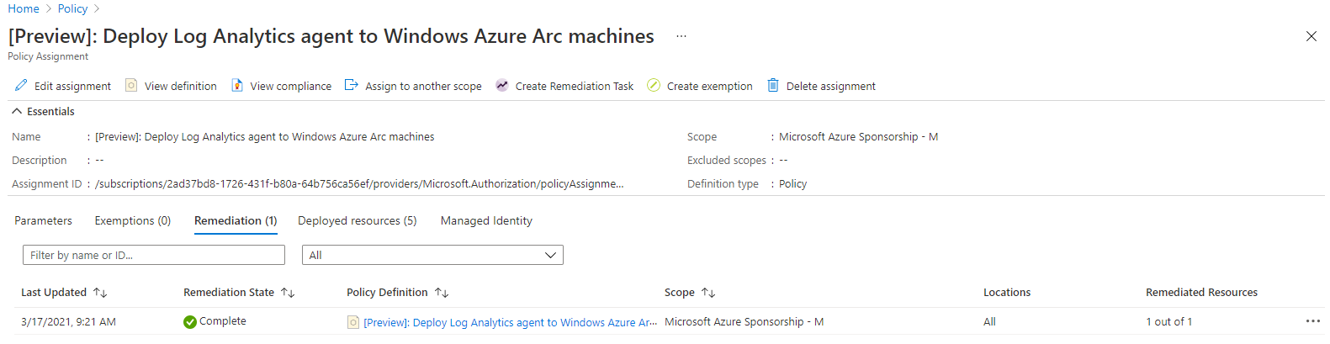The height and width of the screenshot is (344, 1330).
Task: Click the View definition icon
Action: coord(131,86)
